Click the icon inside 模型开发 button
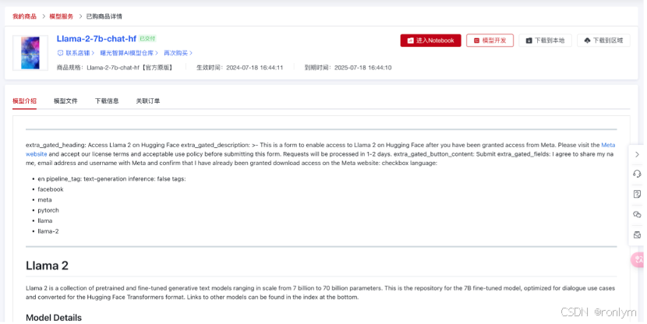 (476, 40)
